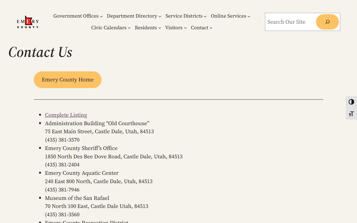Open the Residents menu item

click(x=146, y=28)
